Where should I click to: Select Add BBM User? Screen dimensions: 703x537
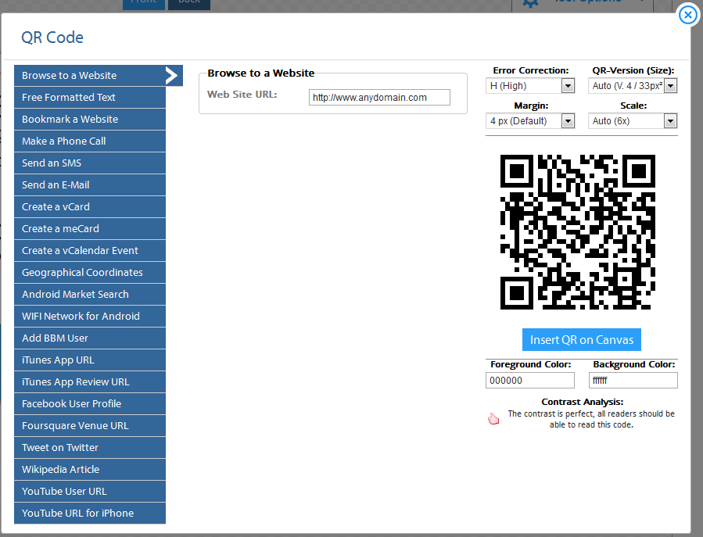coord(90,338)
